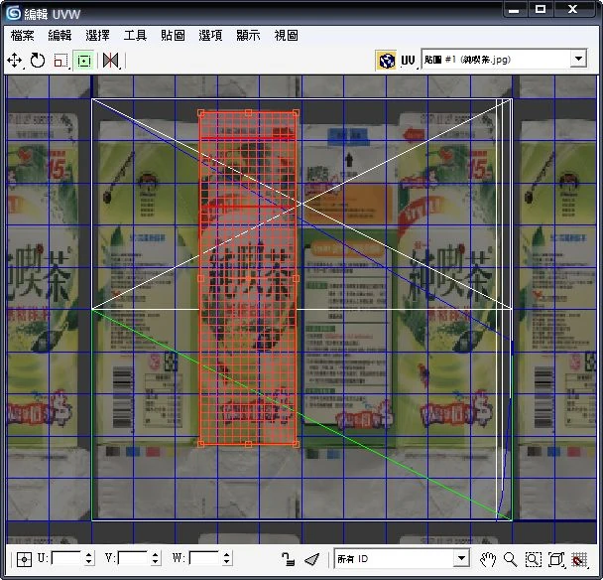The width and height of the screenshot is (603, 580).
Task: Click the top-right handle of red gizmo
Action: pyautogui.click(x=296, y=113)
